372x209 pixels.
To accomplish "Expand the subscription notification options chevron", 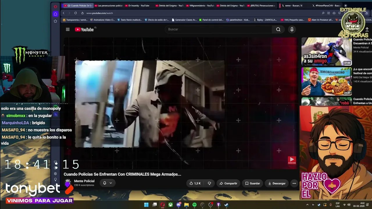I will pyautogui.click(x=111, y=183).
